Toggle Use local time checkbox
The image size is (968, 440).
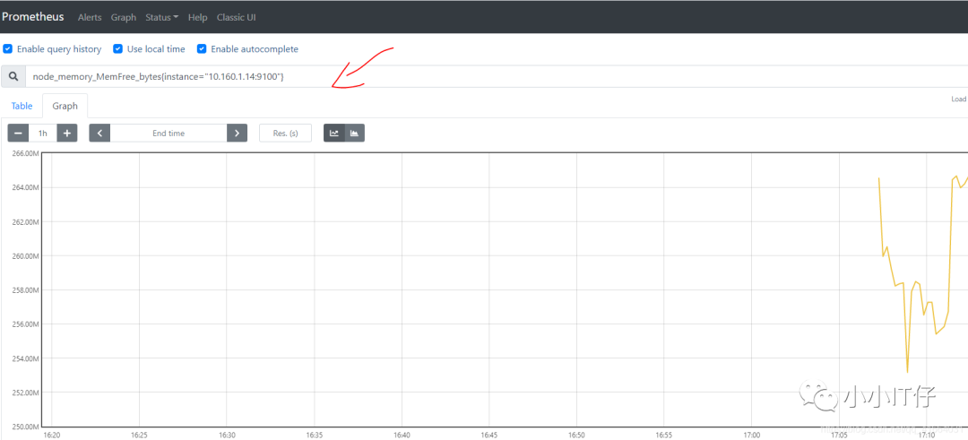pos(118,48)
